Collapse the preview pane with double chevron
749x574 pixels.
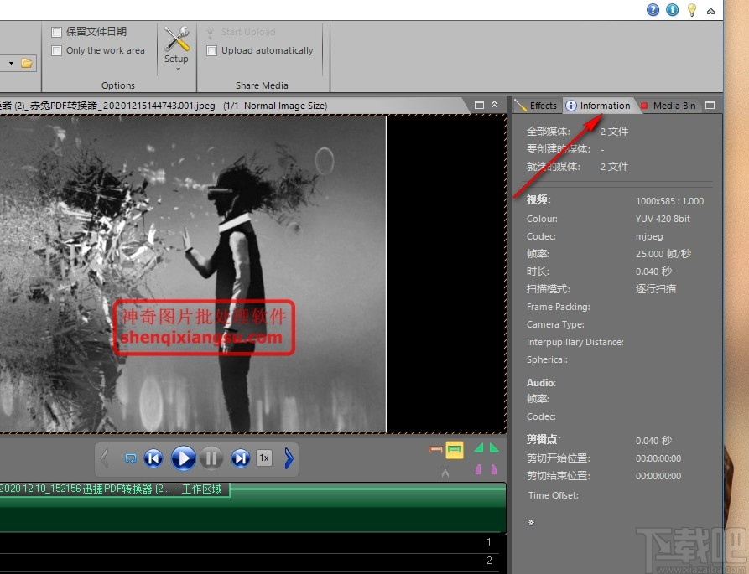494,105
